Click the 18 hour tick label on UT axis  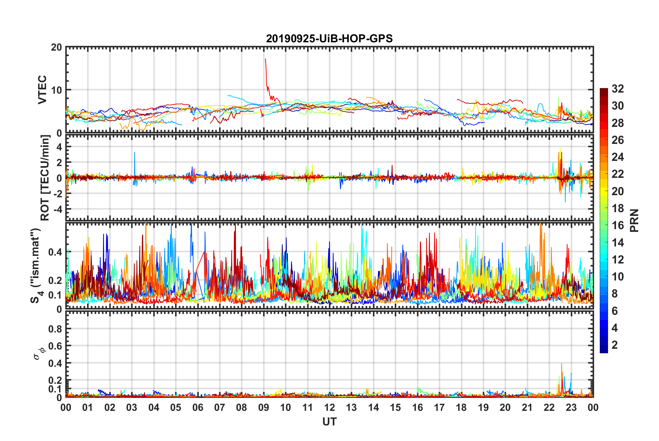point(461,407)
